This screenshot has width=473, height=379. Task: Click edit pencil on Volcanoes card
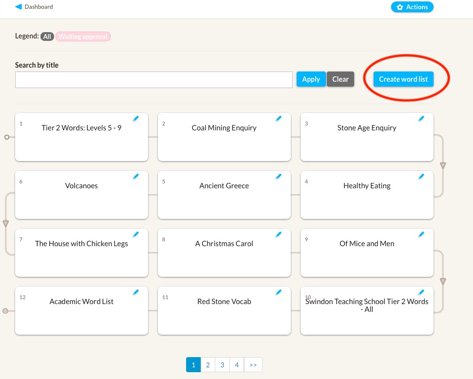pyautogui.click(x=136, y=177)
